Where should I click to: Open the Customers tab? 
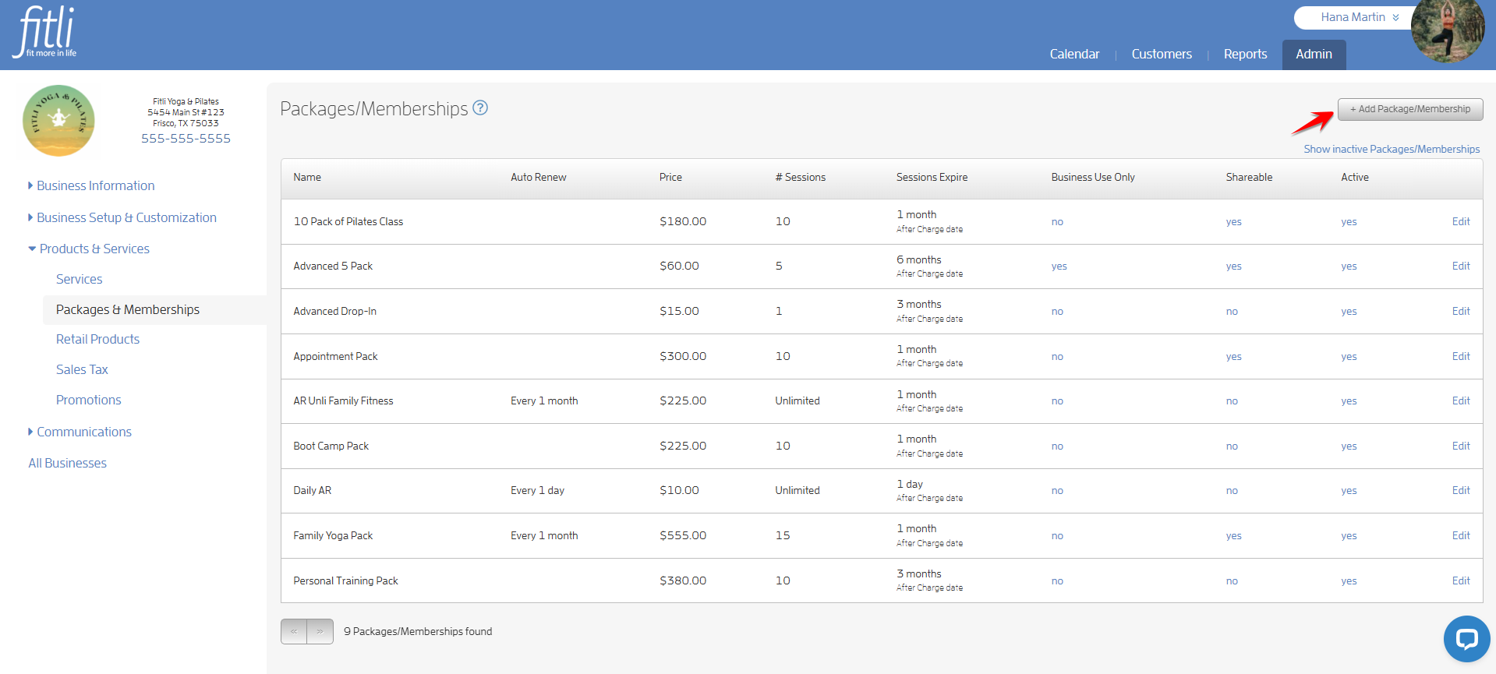(1162, 54)
